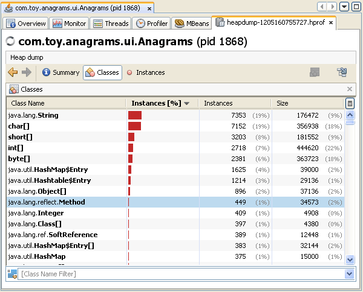This screenshot has height=292, width=363.
Task: Go back using the left arrow
Action: [x=13, y=72]
